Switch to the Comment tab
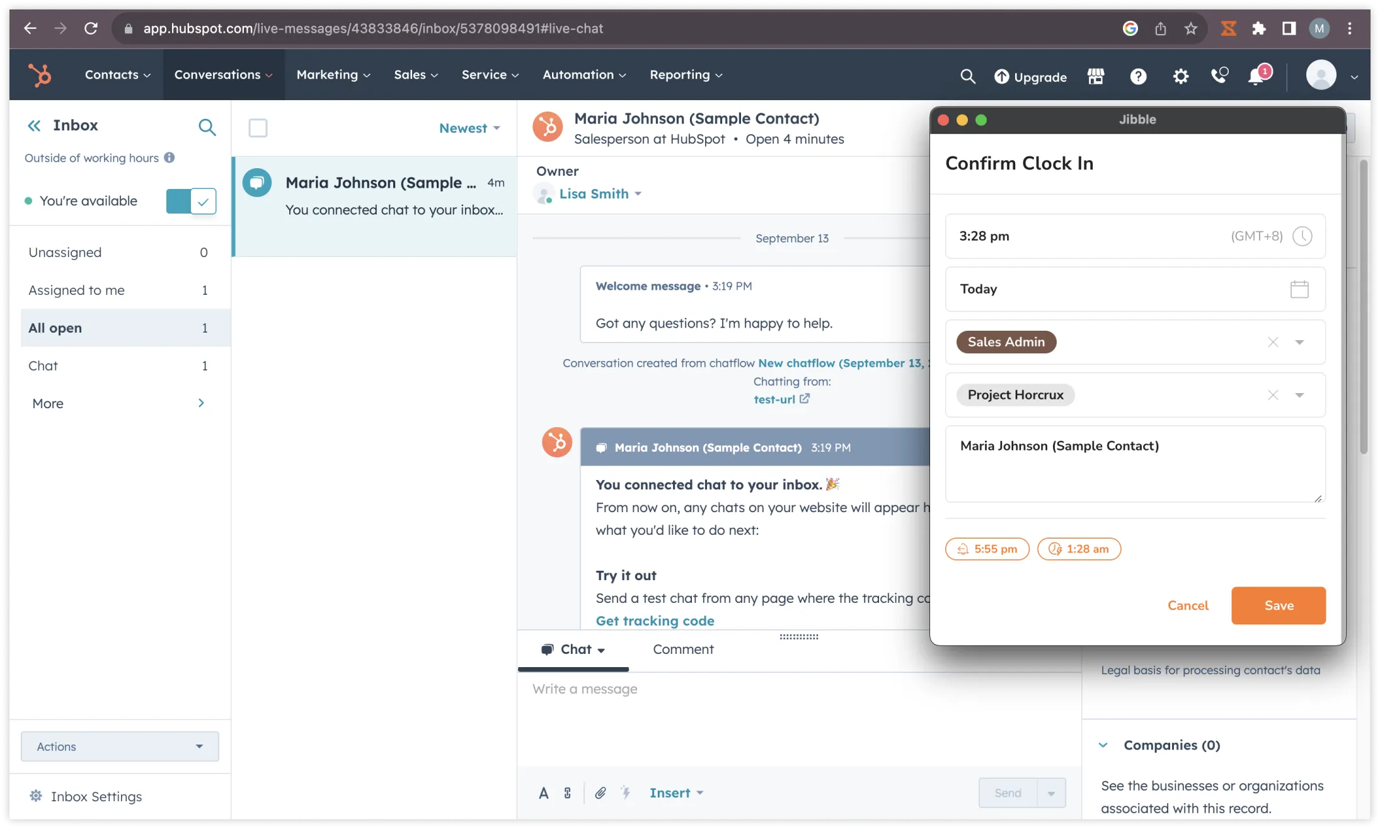The height and width of the screenshot is (829, 1380). [x=683, y=649]
